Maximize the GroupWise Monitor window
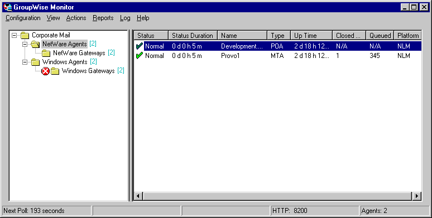The image size is (432, 218). coord(414,7)
